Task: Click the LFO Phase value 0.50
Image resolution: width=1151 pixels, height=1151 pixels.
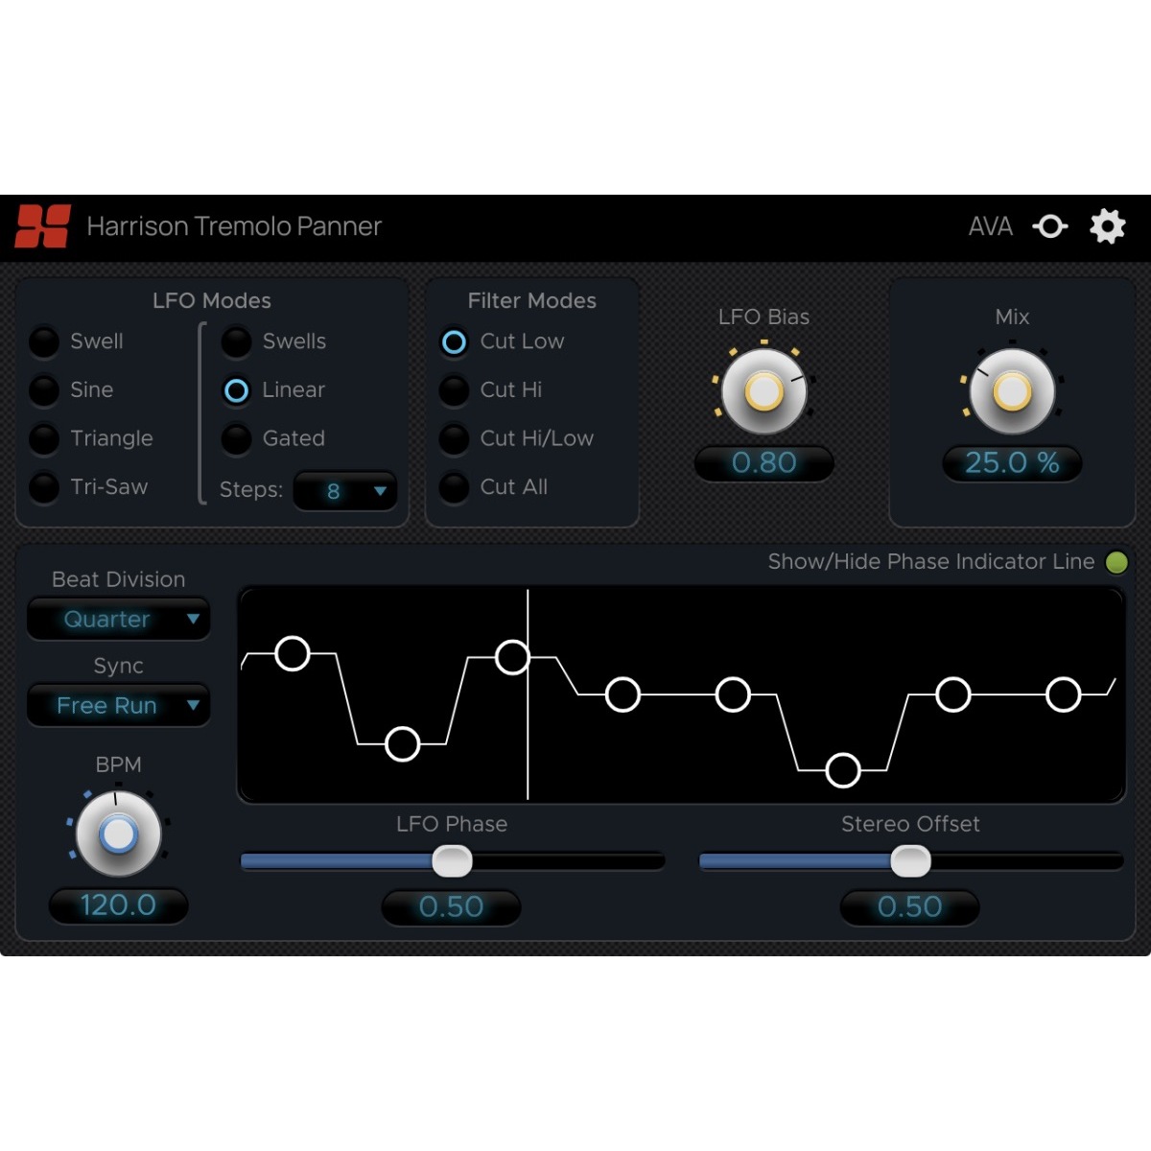Action: pyautogui.click(x=451, y=906)
